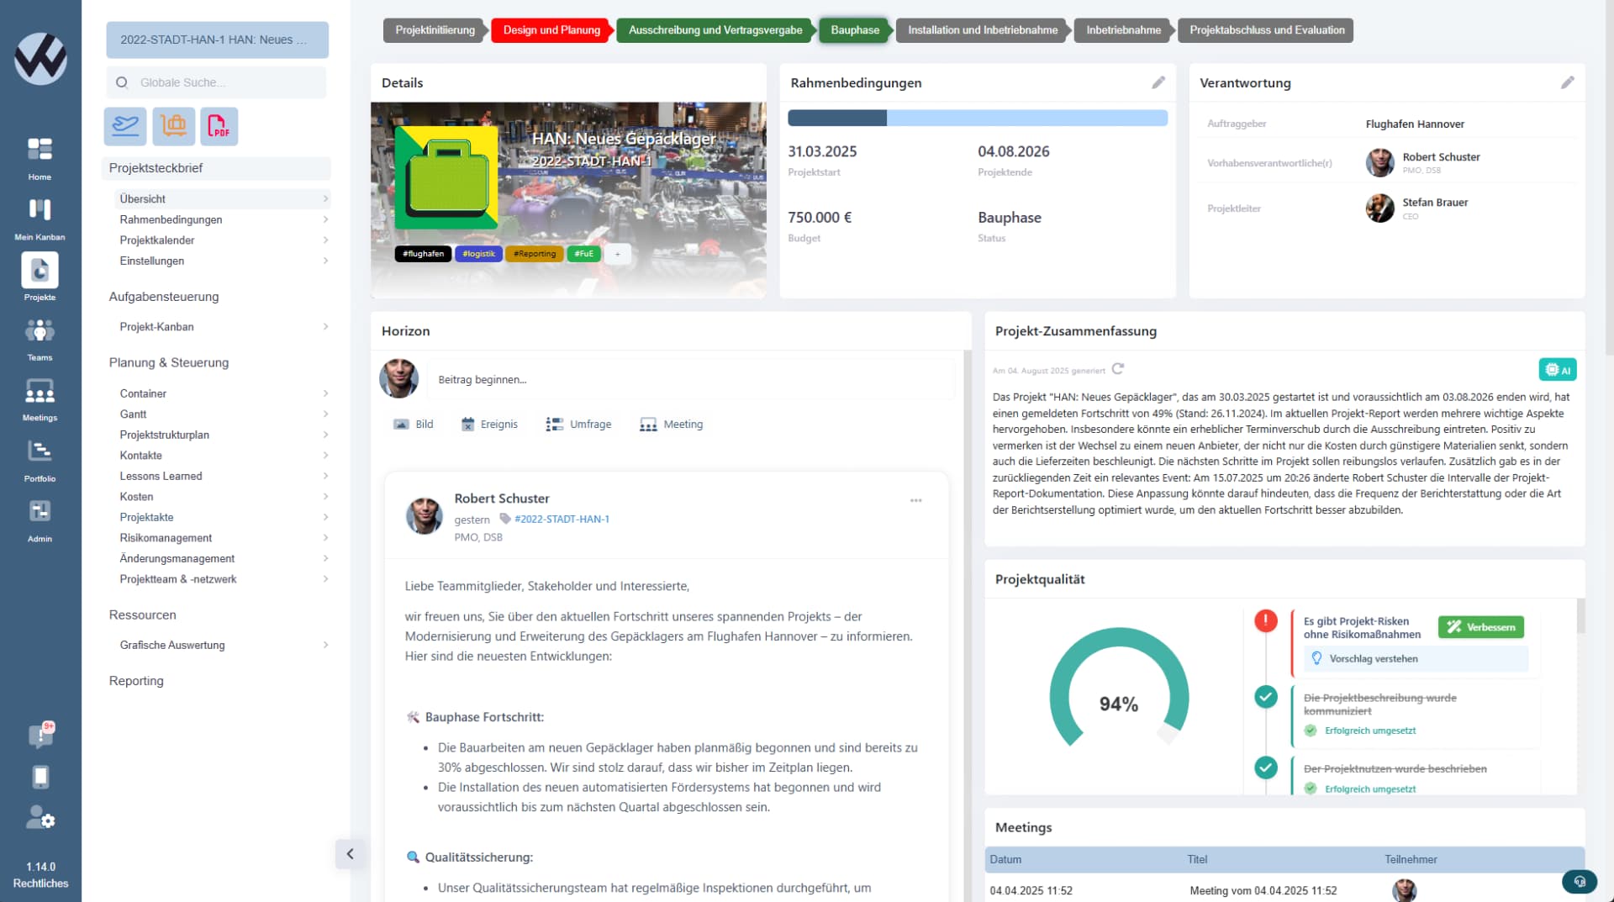Edit Rahmenbedingungen with pencil icon

[1158, 82]
